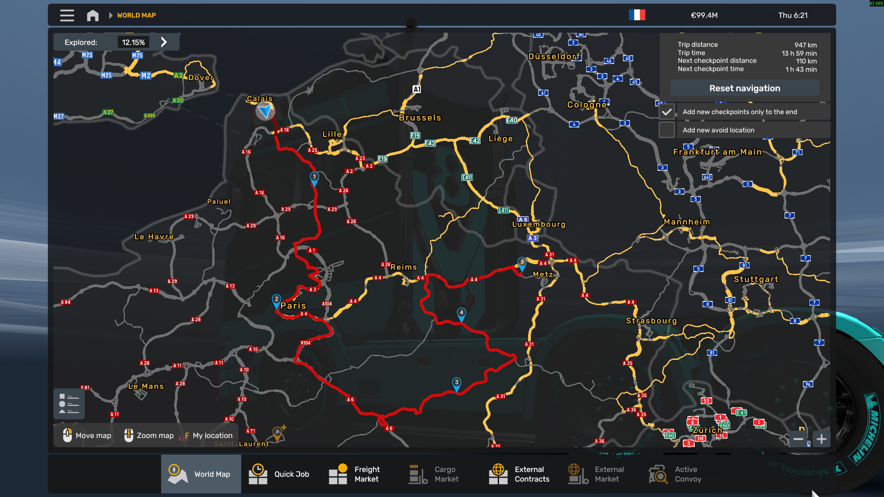
Task: Zoom out the map with minus button
Action: pyautogui.click(x=798, y=439)
